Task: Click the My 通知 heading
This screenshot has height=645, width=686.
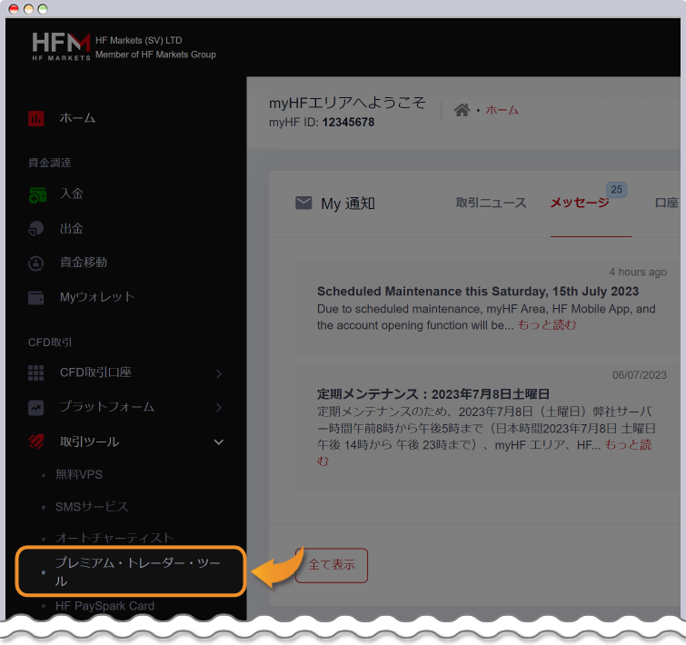Action: (348, 203)
